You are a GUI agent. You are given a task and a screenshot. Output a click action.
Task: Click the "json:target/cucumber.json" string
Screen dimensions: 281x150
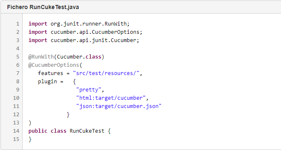point(119,106)
